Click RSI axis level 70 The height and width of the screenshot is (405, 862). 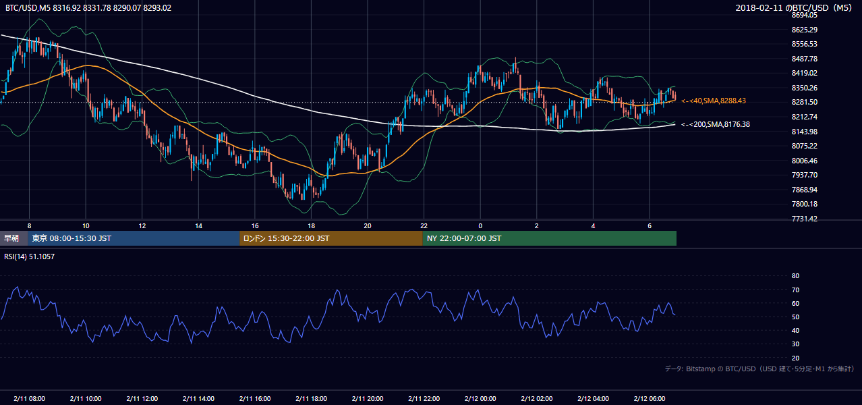tap(795, 290)
